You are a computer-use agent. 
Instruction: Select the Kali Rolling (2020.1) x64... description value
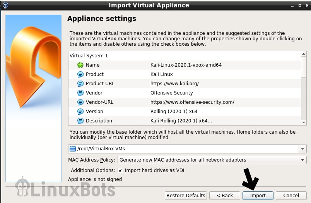(181, 121)
